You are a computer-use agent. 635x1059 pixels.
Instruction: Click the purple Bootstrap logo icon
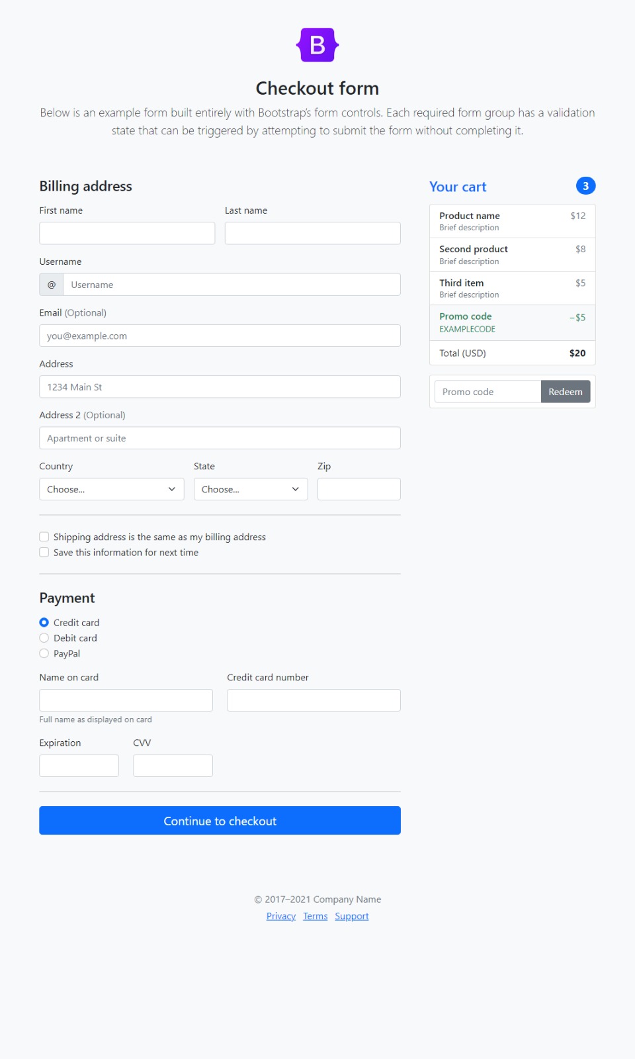tap(317, 45)
